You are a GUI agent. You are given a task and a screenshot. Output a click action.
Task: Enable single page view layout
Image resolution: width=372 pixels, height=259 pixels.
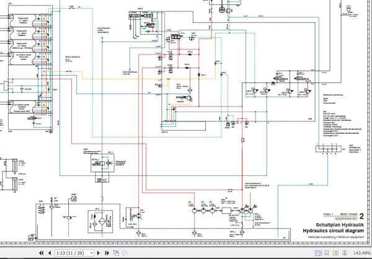click(318, 253)
